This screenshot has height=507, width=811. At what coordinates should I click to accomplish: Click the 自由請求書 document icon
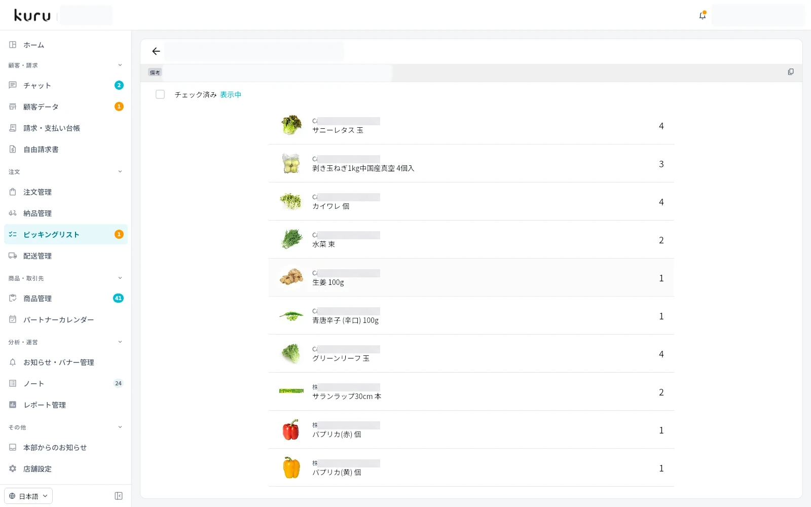(x=13, y=149)
